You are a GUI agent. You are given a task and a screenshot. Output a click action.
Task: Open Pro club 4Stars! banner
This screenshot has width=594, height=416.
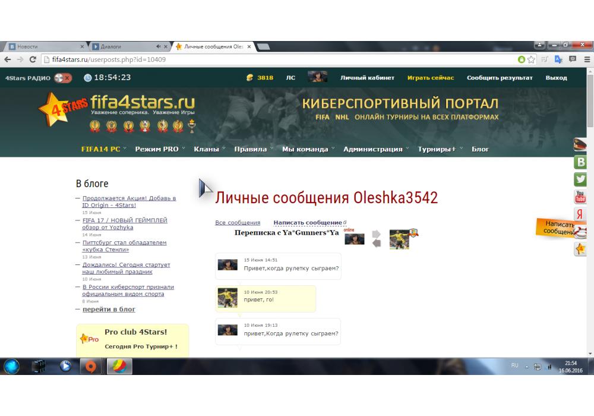click(132, 340)
